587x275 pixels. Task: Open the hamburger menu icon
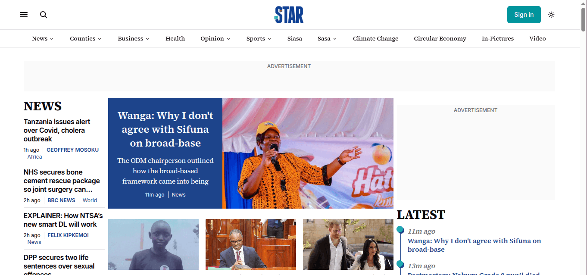(24, 15)
